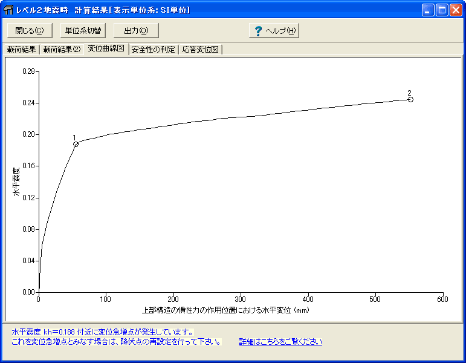The width and height of the screenshot is (466, 363).
Task: Click the y-axis value 0.04
Action: [x=28, y=261]
